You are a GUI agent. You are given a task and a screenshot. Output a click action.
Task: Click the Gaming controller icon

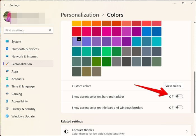coord(7,94)
